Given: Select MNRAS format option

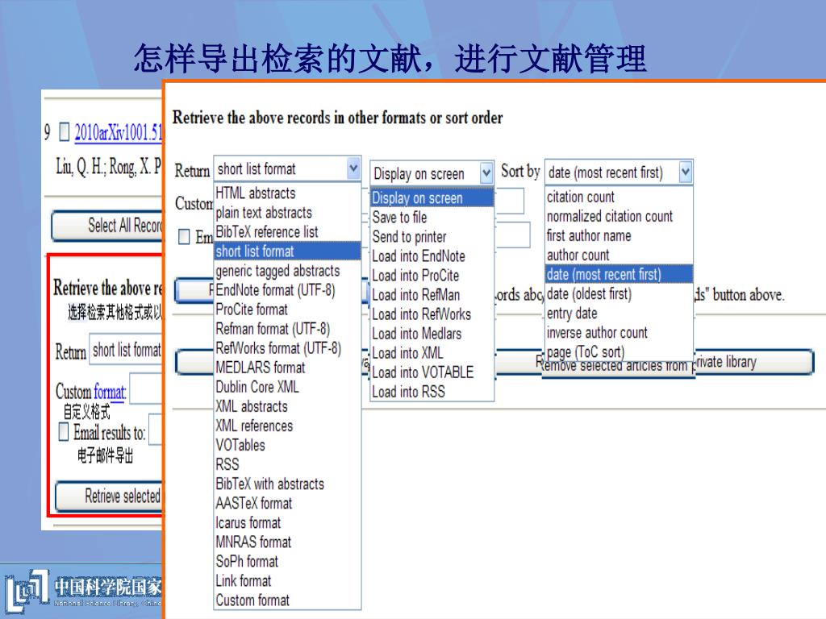Looking at the screenshot, I should point(287,542).
